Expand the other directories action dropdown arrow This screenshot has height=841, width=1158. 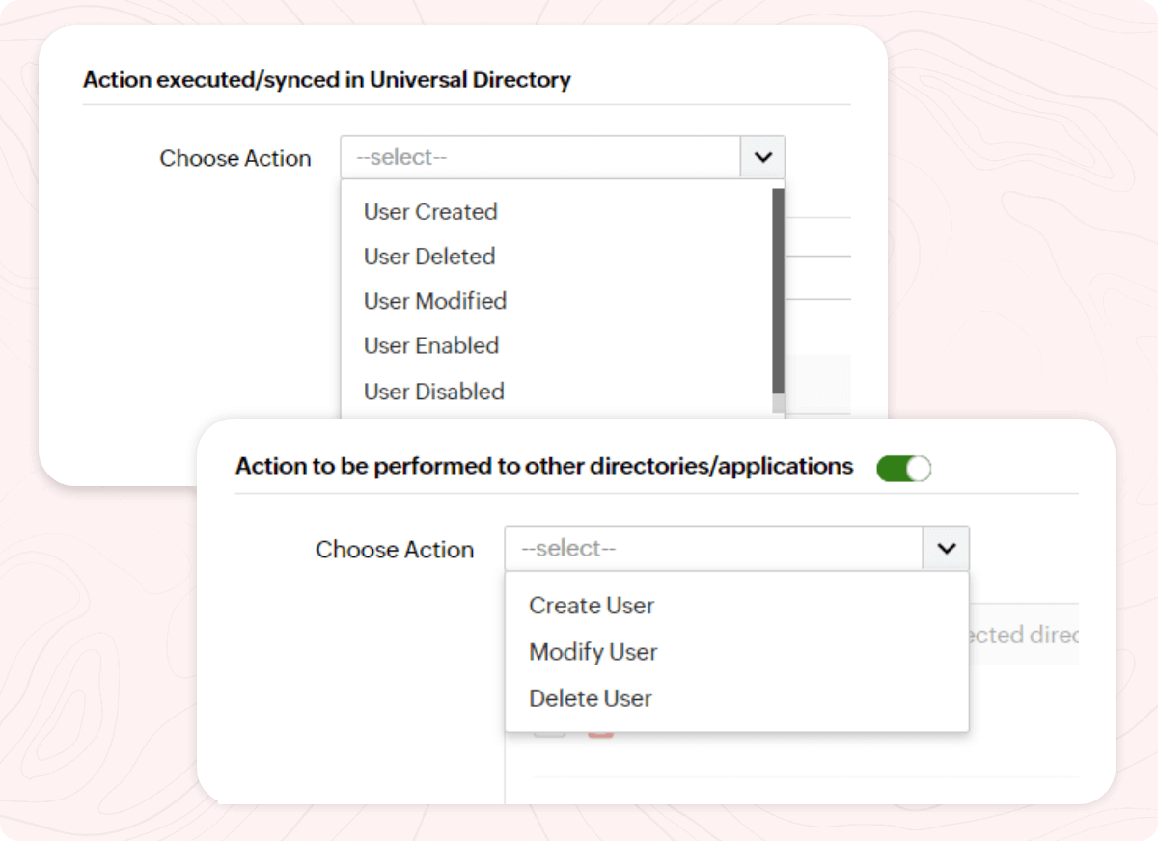946,549
